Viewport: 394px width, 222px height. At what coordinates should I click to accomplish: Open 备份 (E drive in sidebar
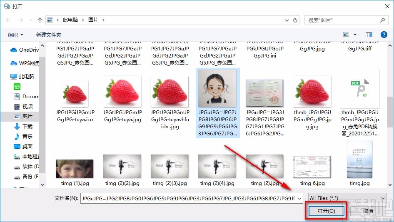26,177
